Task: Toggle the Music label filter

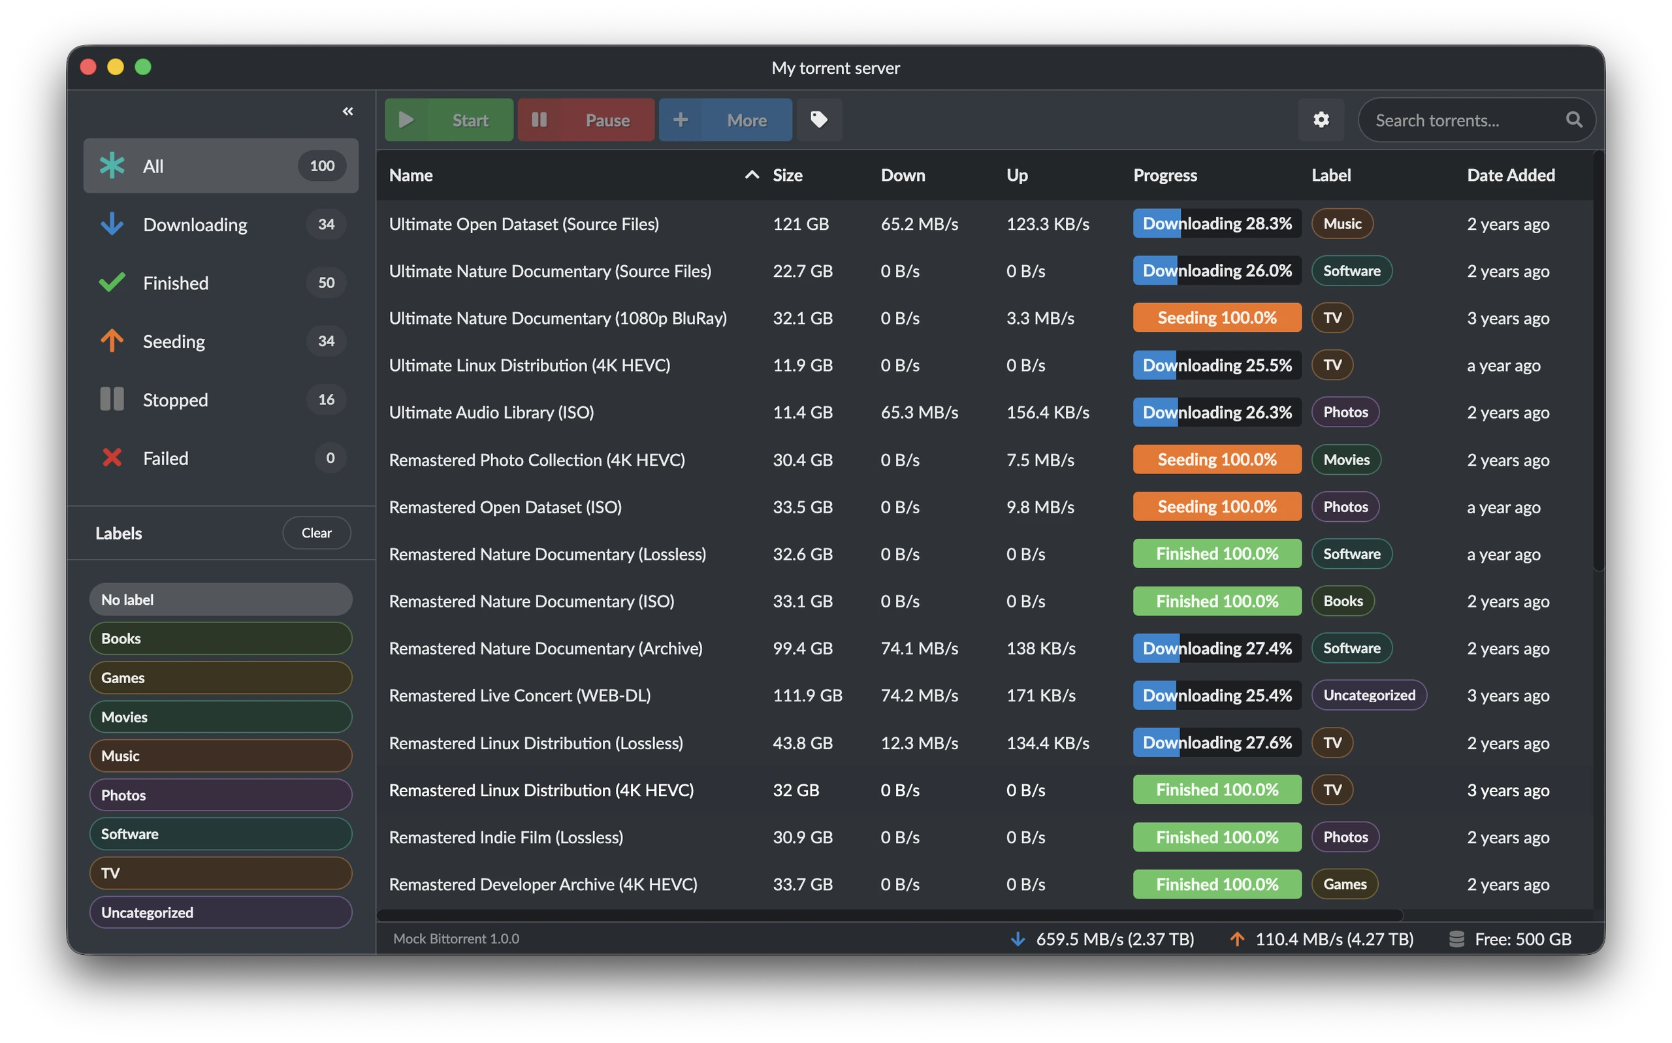Action: tap(221, 756)
